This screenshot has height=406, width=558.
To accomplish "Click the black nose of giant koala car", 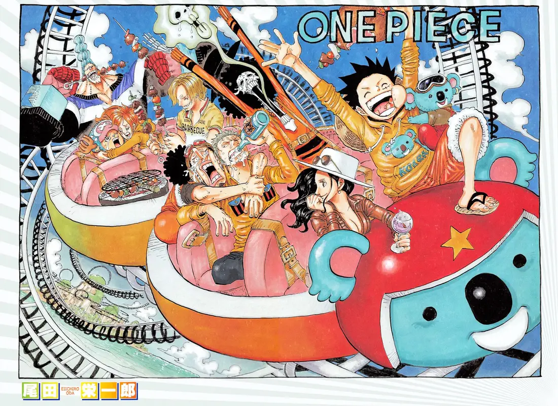I will (488, 298).
